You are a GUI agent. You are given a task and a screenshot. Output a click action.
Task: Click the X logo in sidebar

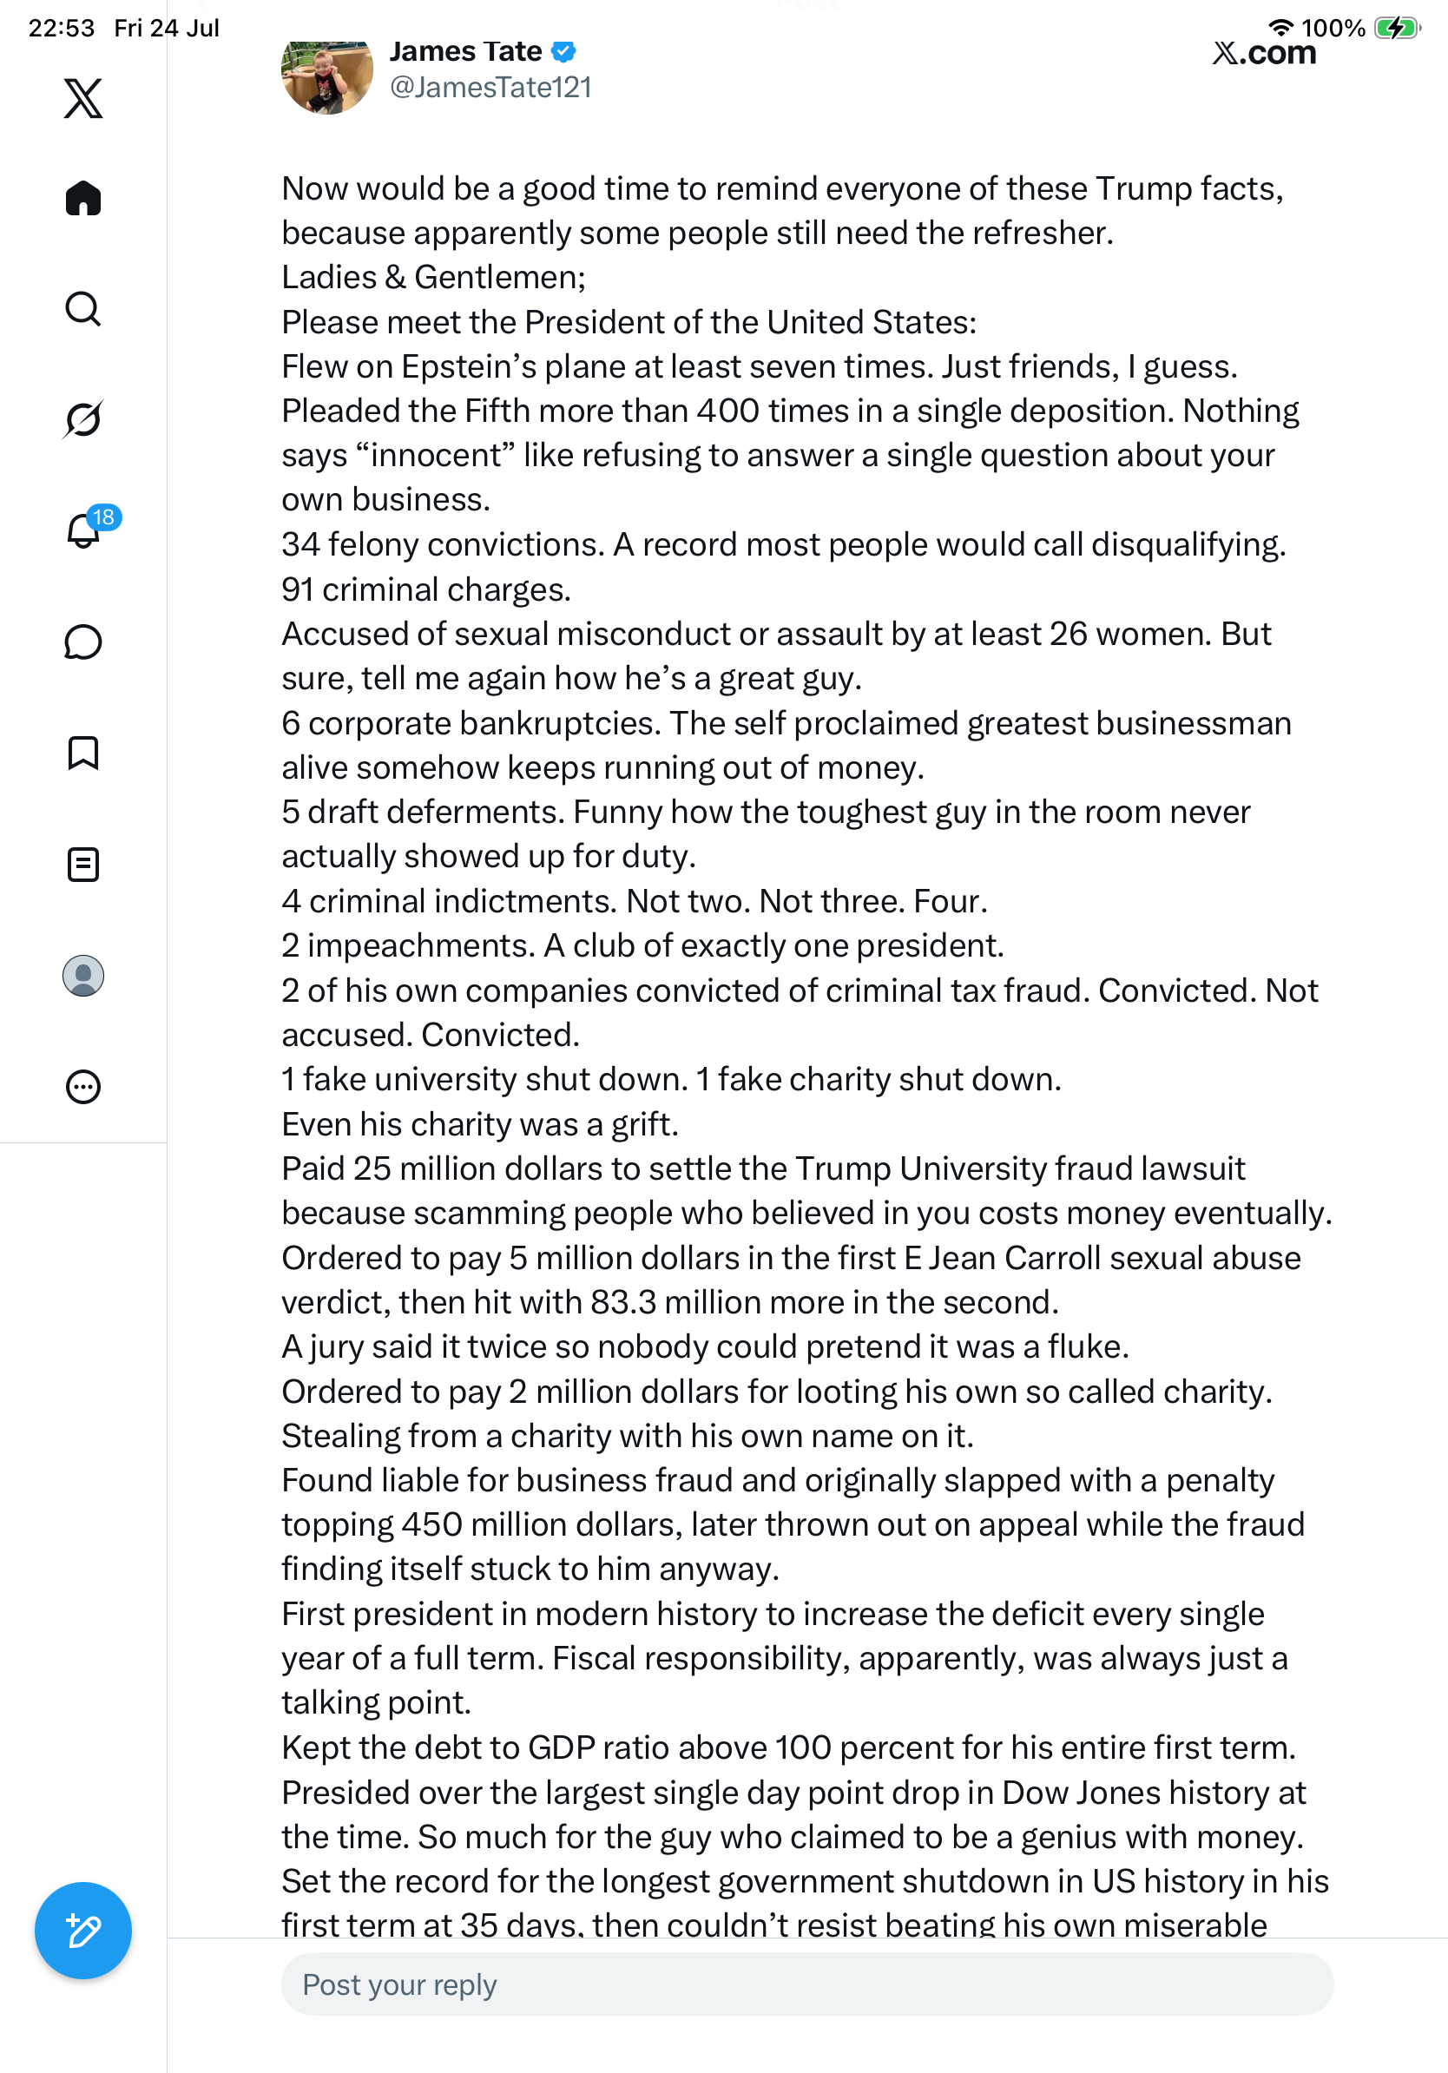tap(83, 97)
